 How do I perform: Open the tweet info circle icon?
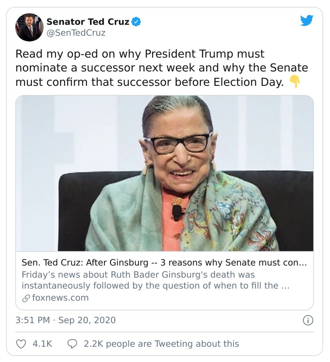click(x=308, y=320)
